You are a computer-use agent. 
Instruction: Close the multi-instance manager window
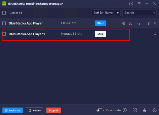click(x=155, y=4)
